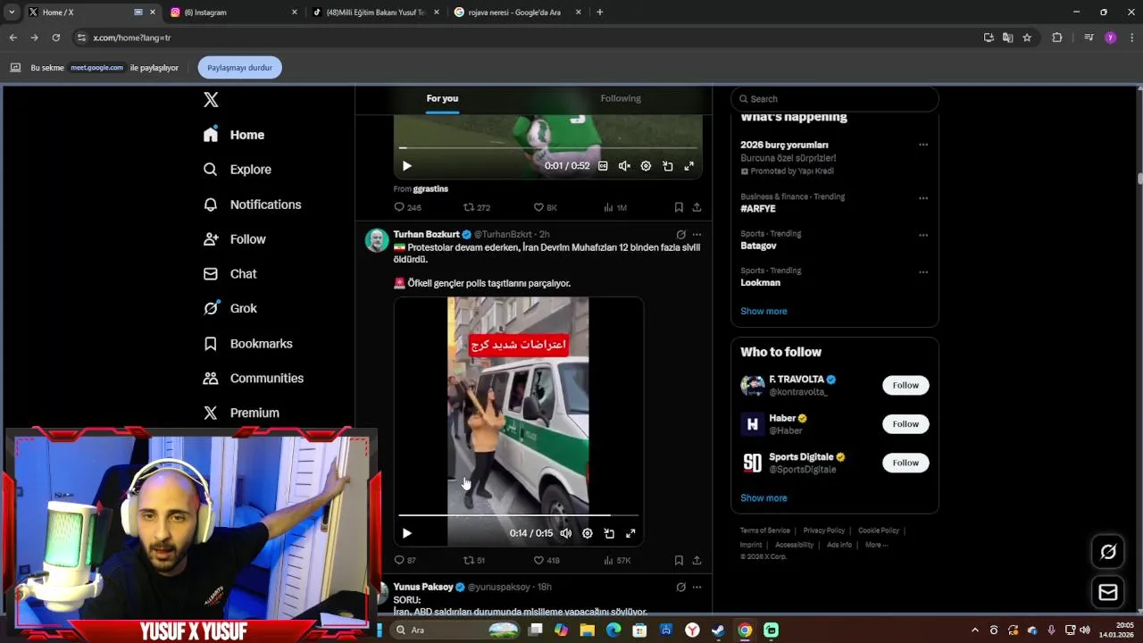
Task: Seek Turhan Bozkurt's video progress bar
Action: pos(519,515)
